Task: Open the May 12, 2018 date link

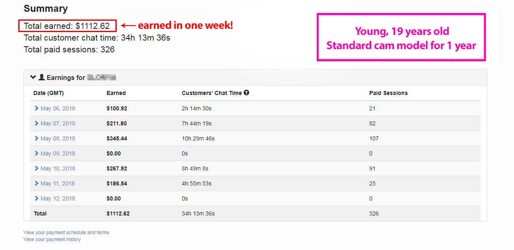Action: point(58,198)
